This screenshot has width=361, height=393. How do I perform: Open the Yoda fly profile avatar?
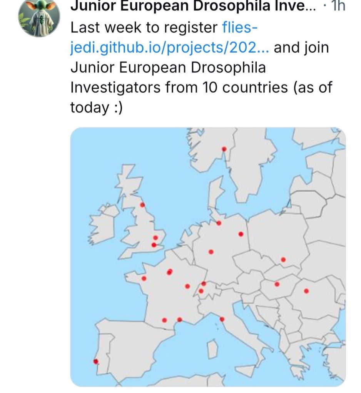(39, 17)
